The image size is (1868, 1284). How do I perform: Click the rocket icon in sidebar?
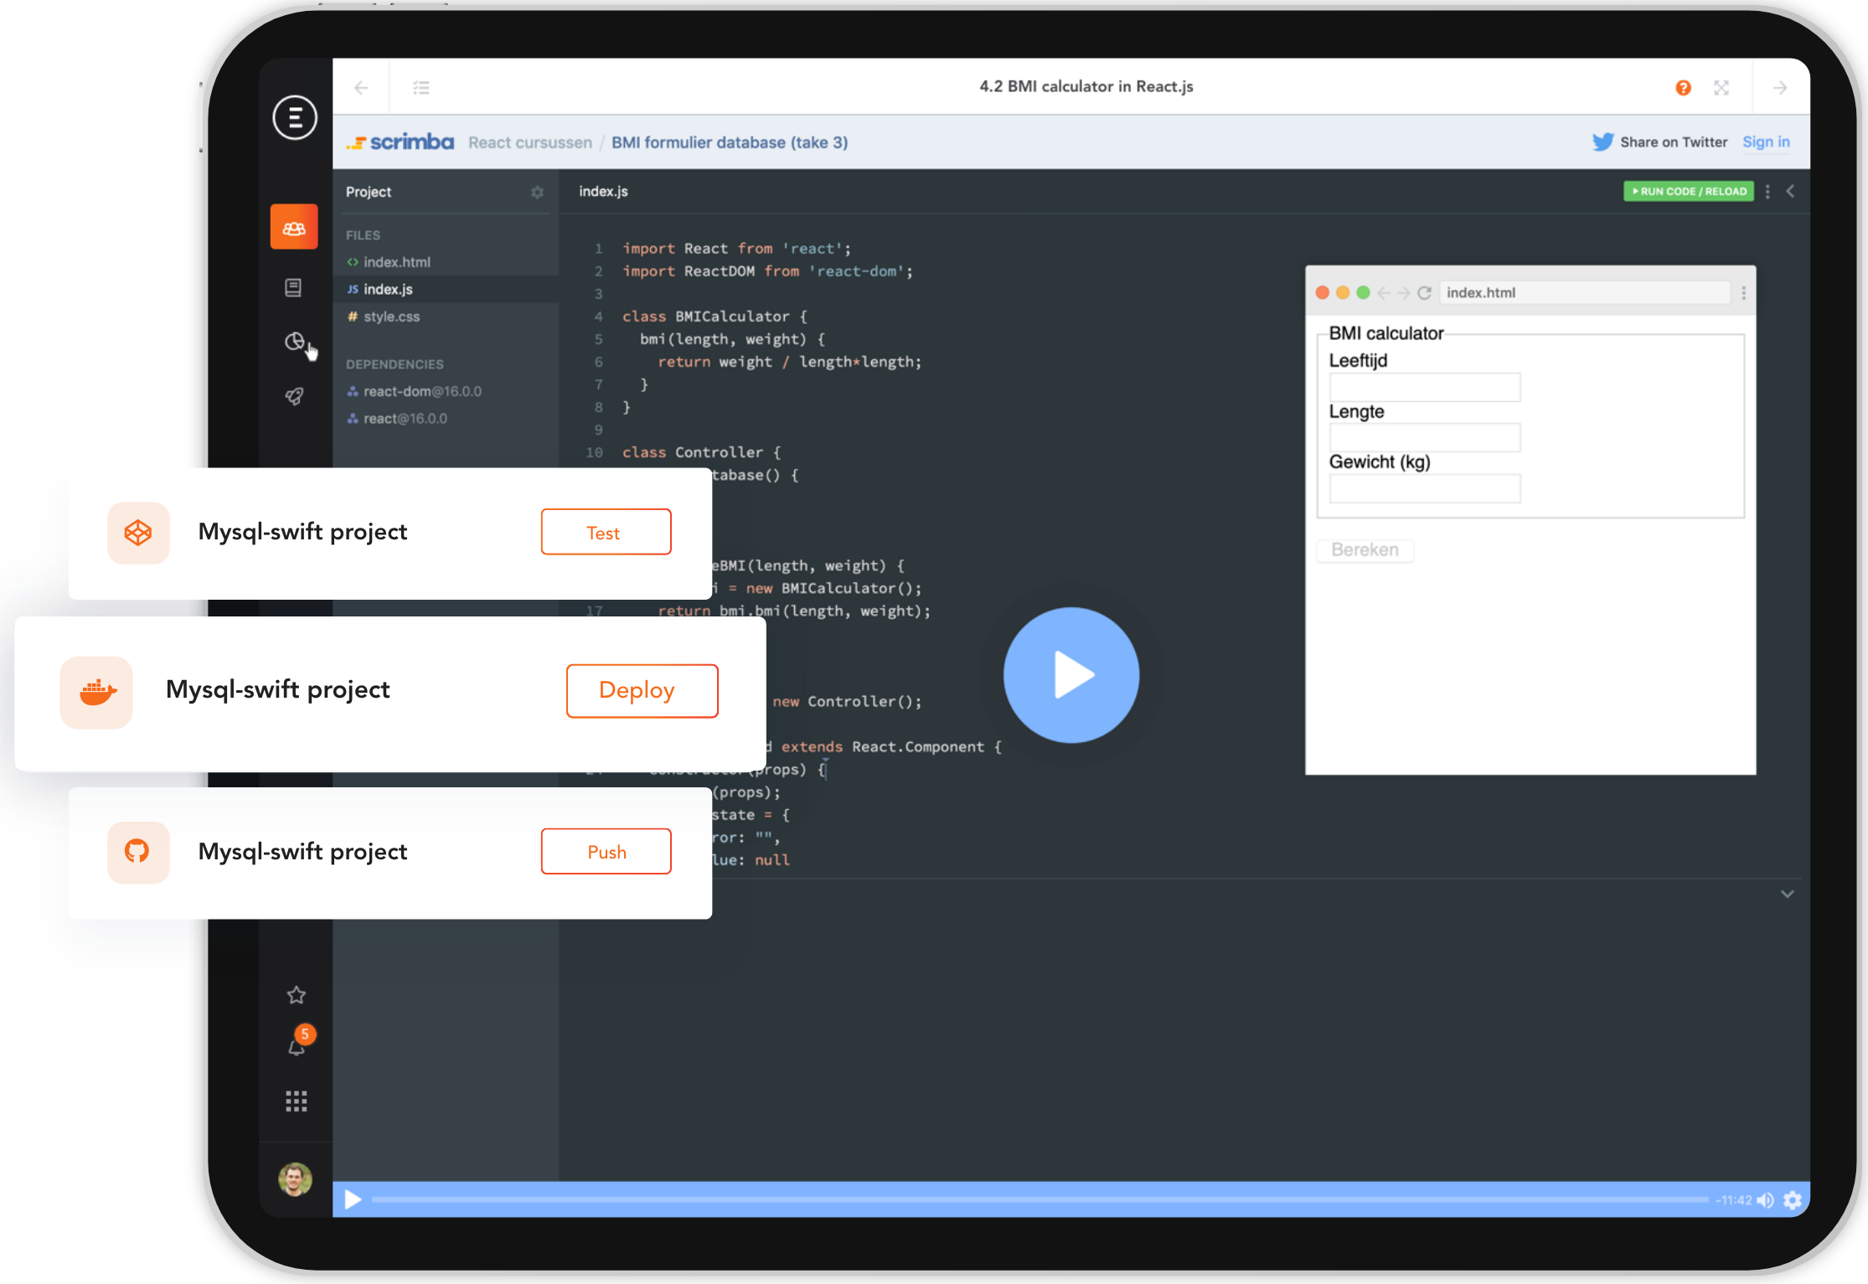[x=294, y=396]
